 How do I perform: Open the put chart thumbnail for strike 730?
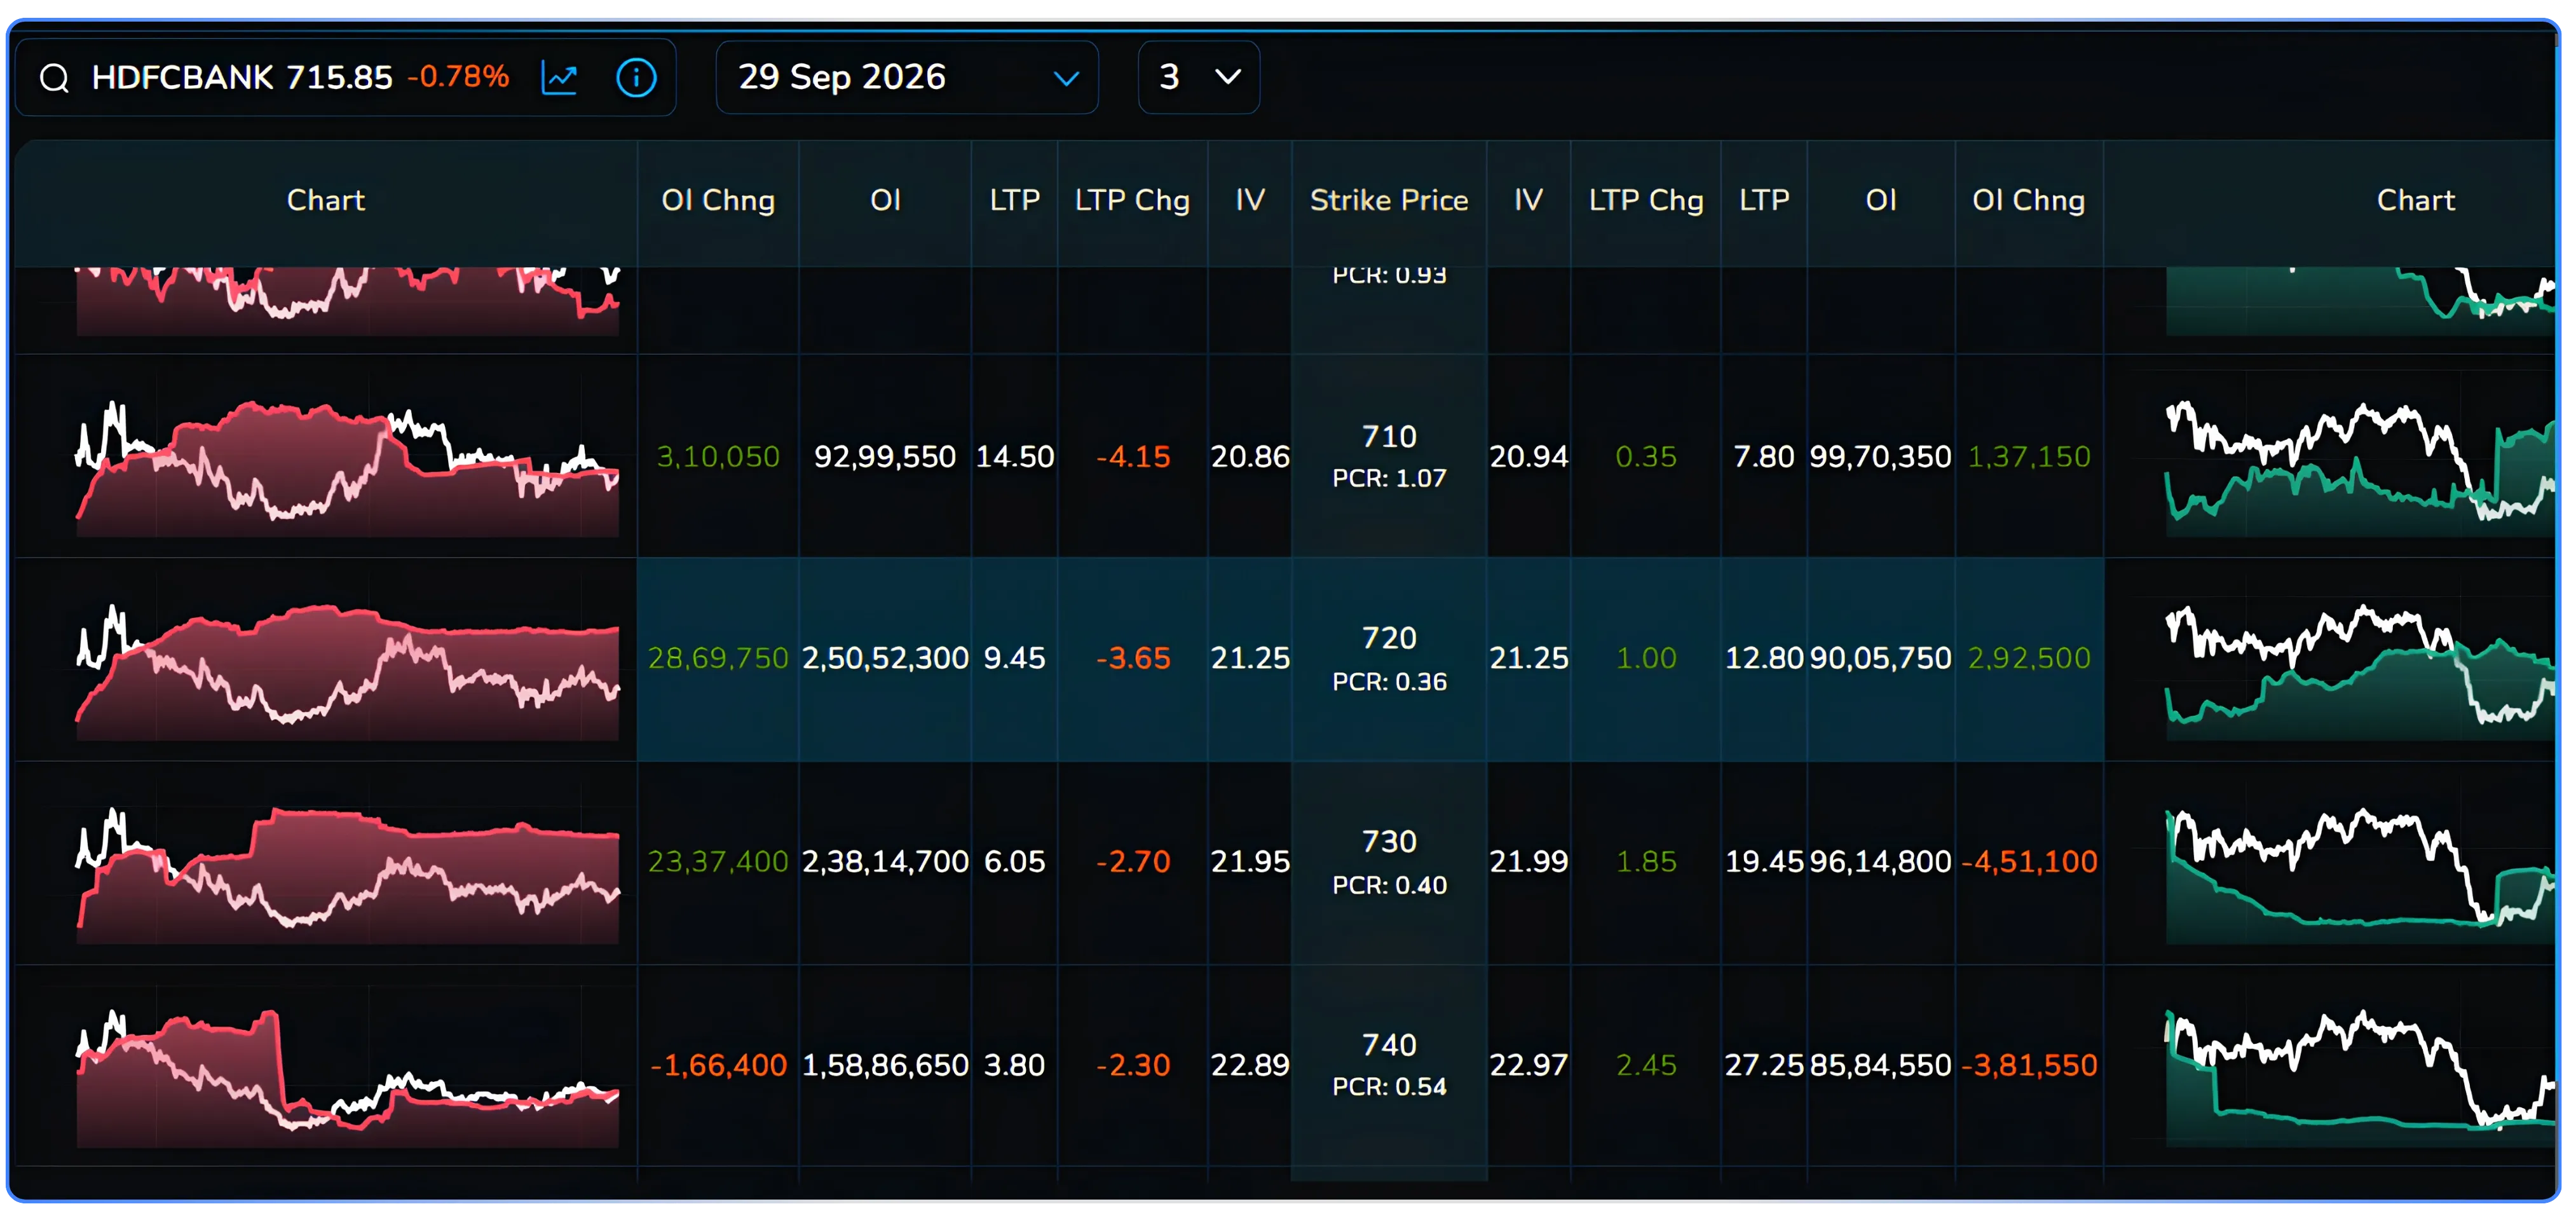2360,874
